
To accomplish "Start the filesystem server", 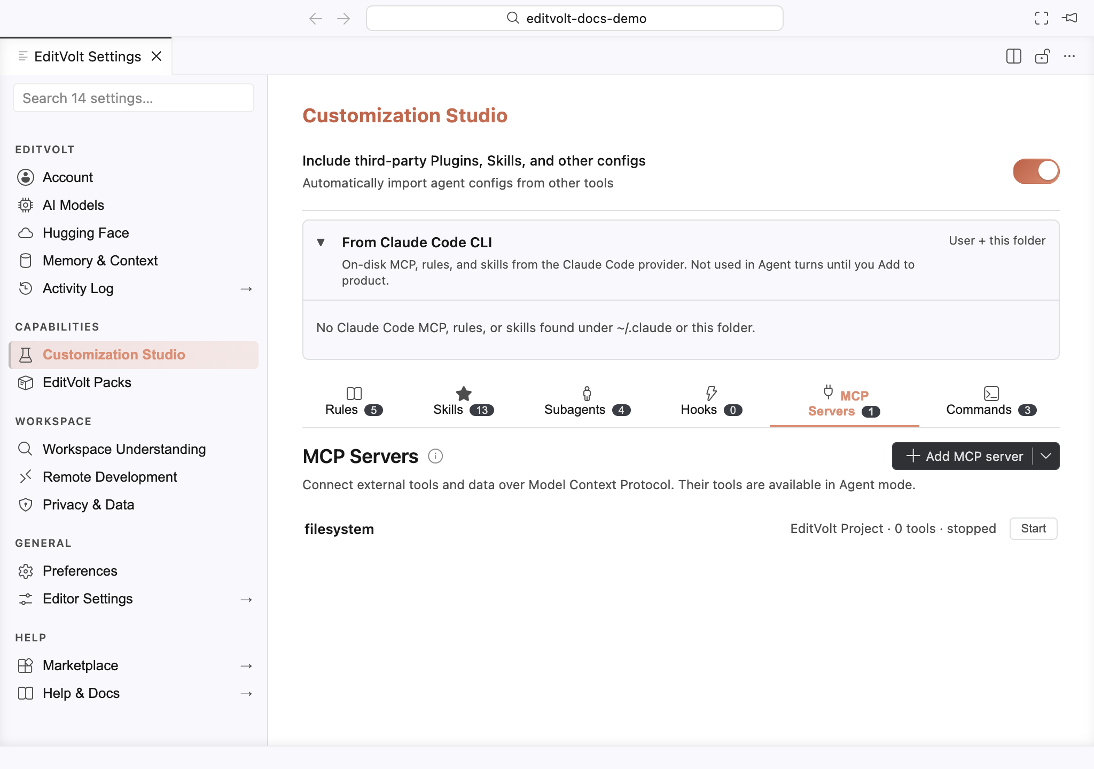I will point(1033,529).
